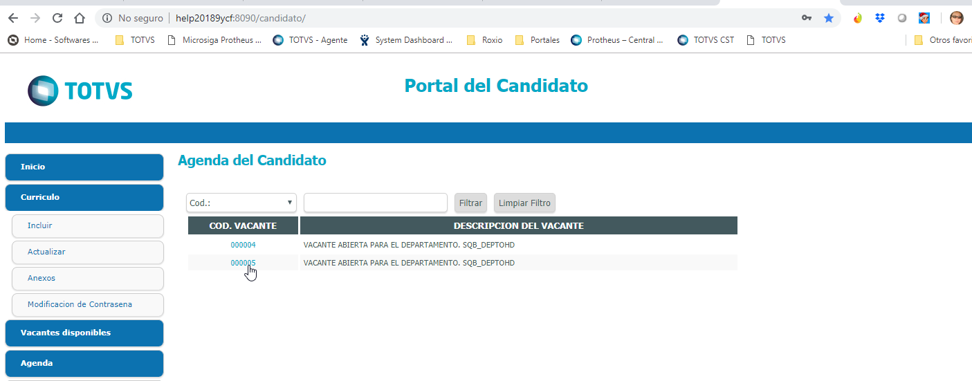Viewport: 972px width, 381px height.
Task: Open Otros favoritos bookmarks folder
Action: pos(942,40)
